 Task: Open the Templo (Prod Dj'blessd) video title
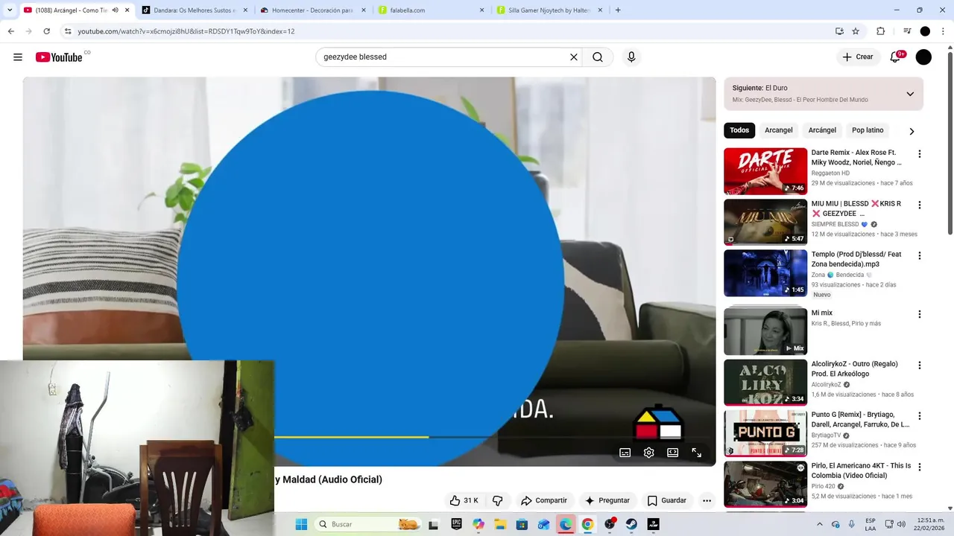(856, 259)
